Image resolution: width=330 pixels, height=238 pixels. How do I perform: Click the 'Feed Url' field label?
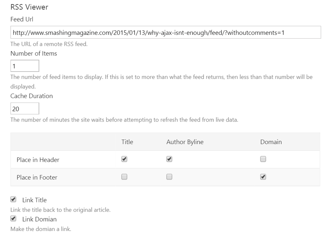(22, 19)
